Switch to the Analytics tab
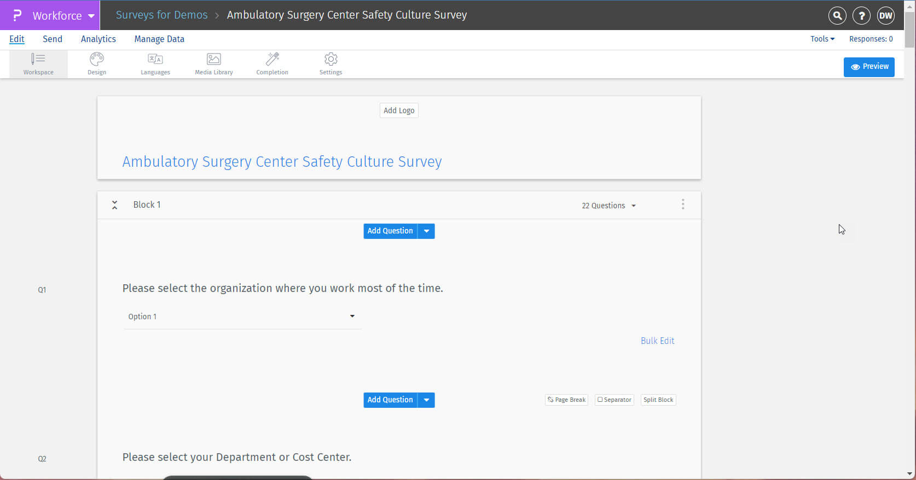 [x=98, y=39]
